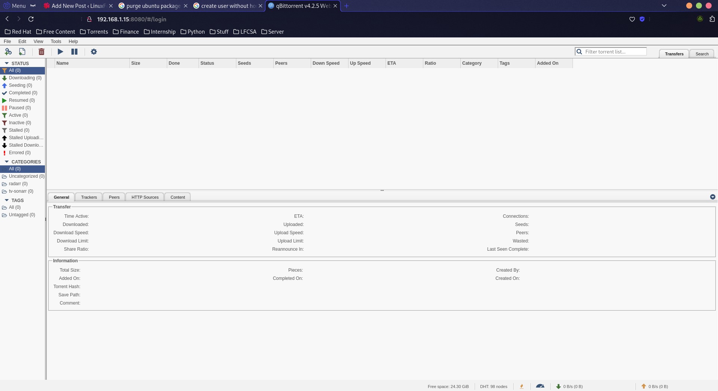Viewport: 718px width, 391px height.
Task: Click the Delete torrent trash icon
Action: click(x=41, y=52)
